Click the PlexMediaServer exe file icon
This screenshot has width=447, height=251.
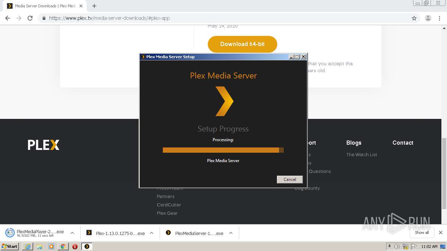[x=168, y=233]
